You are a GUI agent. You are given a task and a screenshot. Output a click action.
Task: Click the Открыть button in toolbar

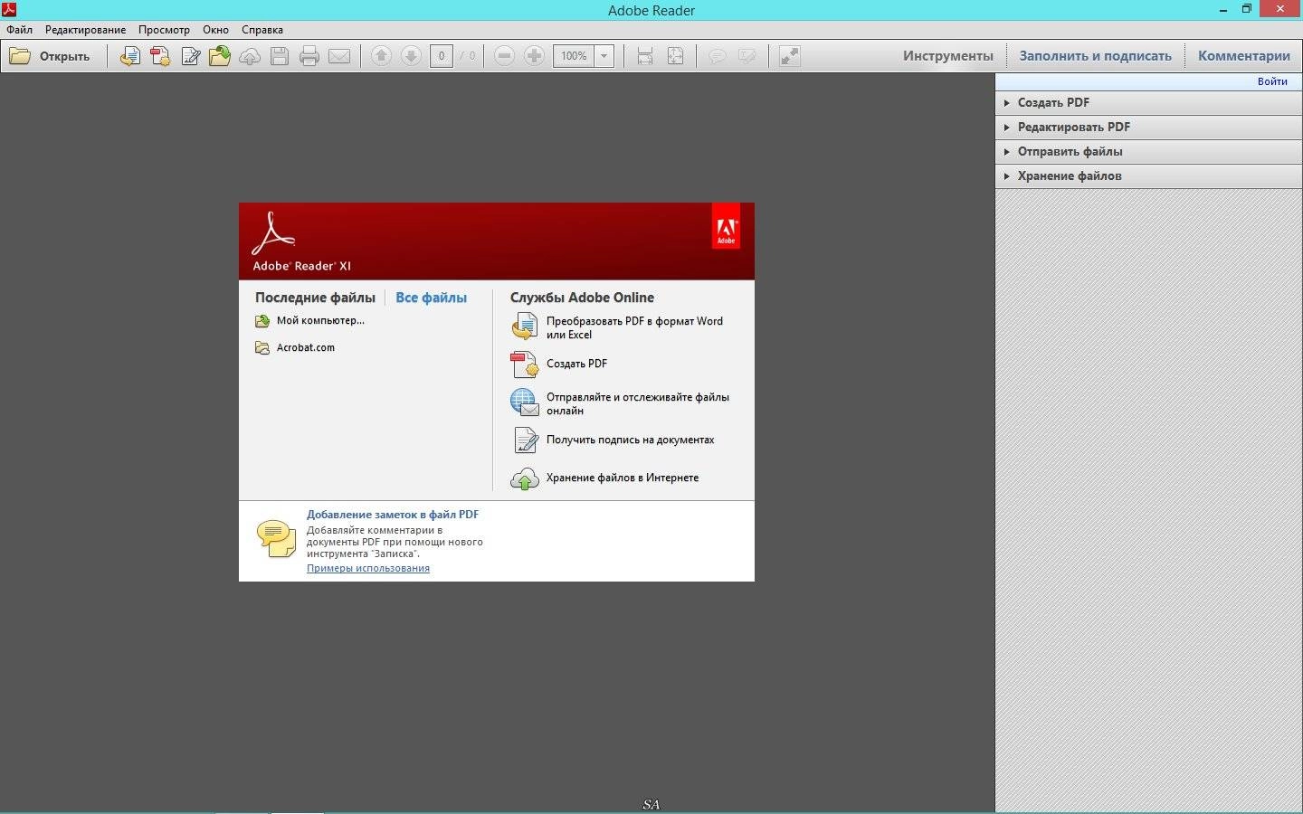[50, 56]
